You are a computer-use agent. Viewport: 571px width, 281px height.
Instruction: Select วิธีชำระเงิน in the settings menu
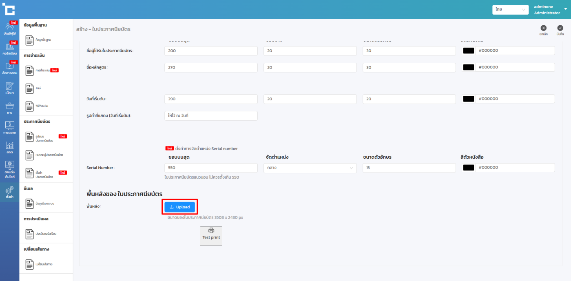point(41,106)
